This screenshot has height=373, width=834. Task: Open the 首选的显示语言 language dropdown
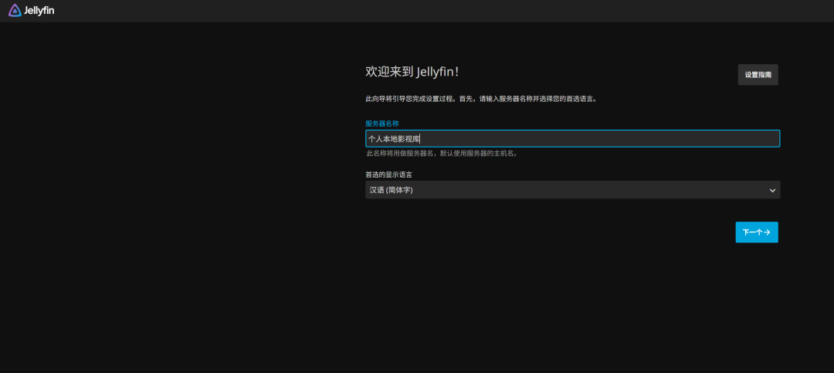click(x=572, y=190)
